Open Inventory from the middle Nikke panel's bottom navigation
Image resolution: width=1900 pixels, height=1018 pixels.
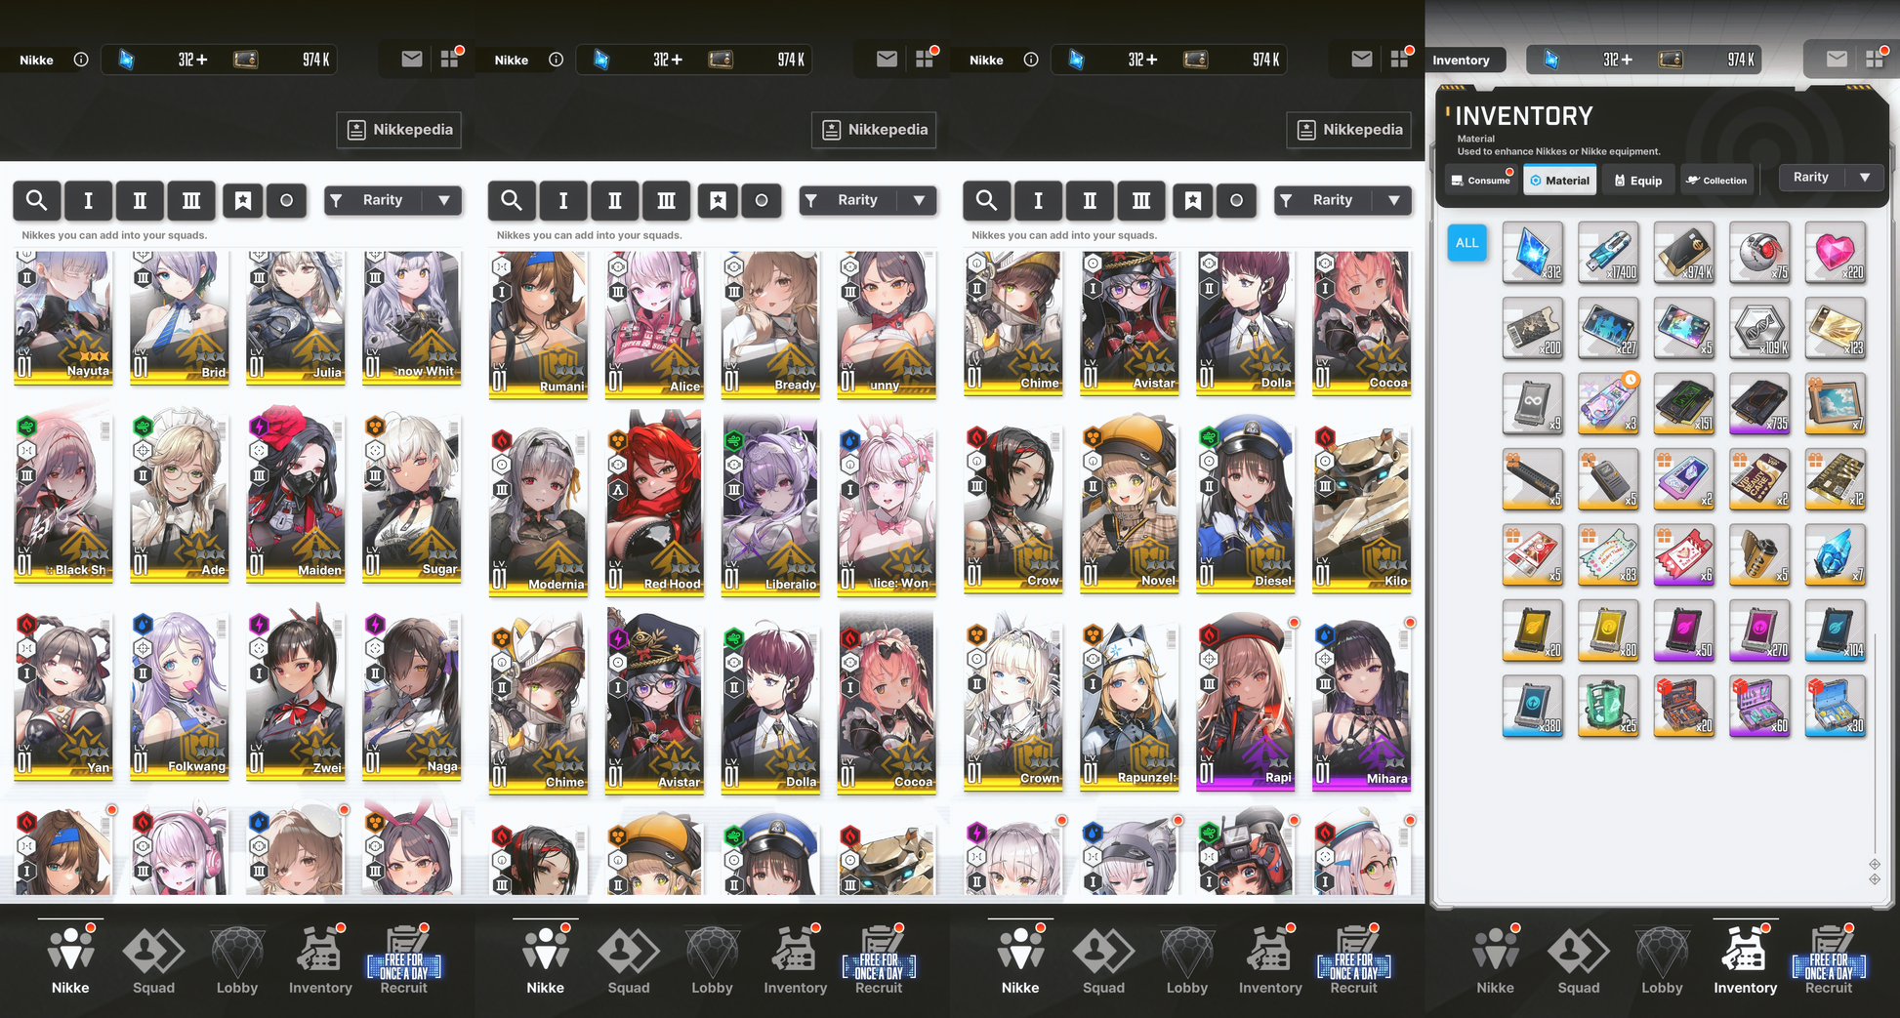pyautogui.click(x=795, y=960)
